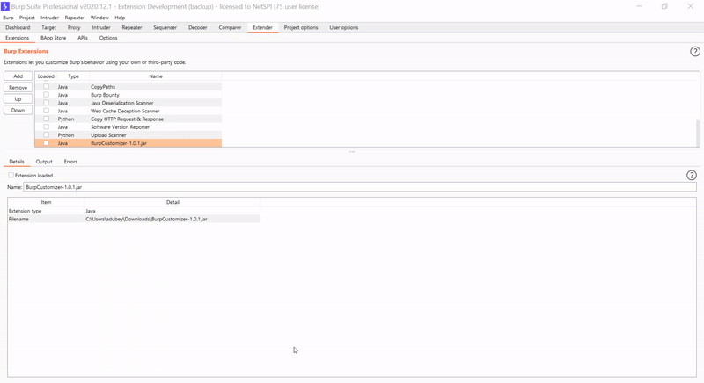Click the Filename path detail cell
704x383 pixels.
[172, 219]
